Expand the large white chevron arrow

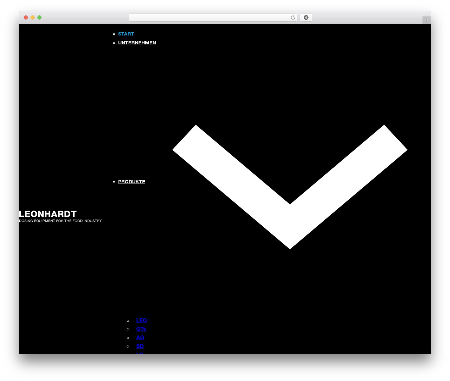(290, 187)
